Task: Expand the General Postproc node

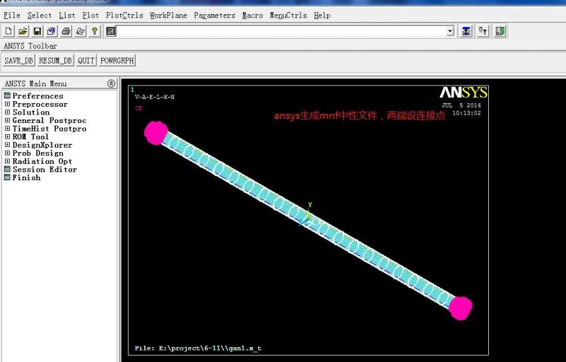Action: pyautogui.click(x=7, y=120)
